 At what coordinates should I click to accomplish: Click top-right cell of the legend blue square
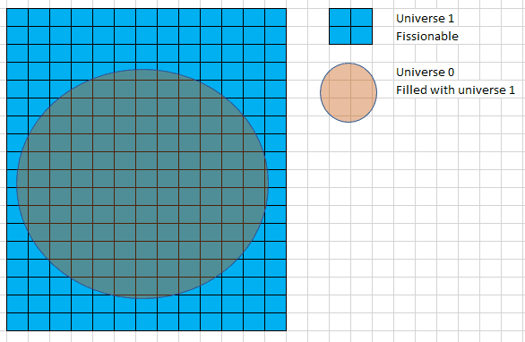click(x=362, y=17)
